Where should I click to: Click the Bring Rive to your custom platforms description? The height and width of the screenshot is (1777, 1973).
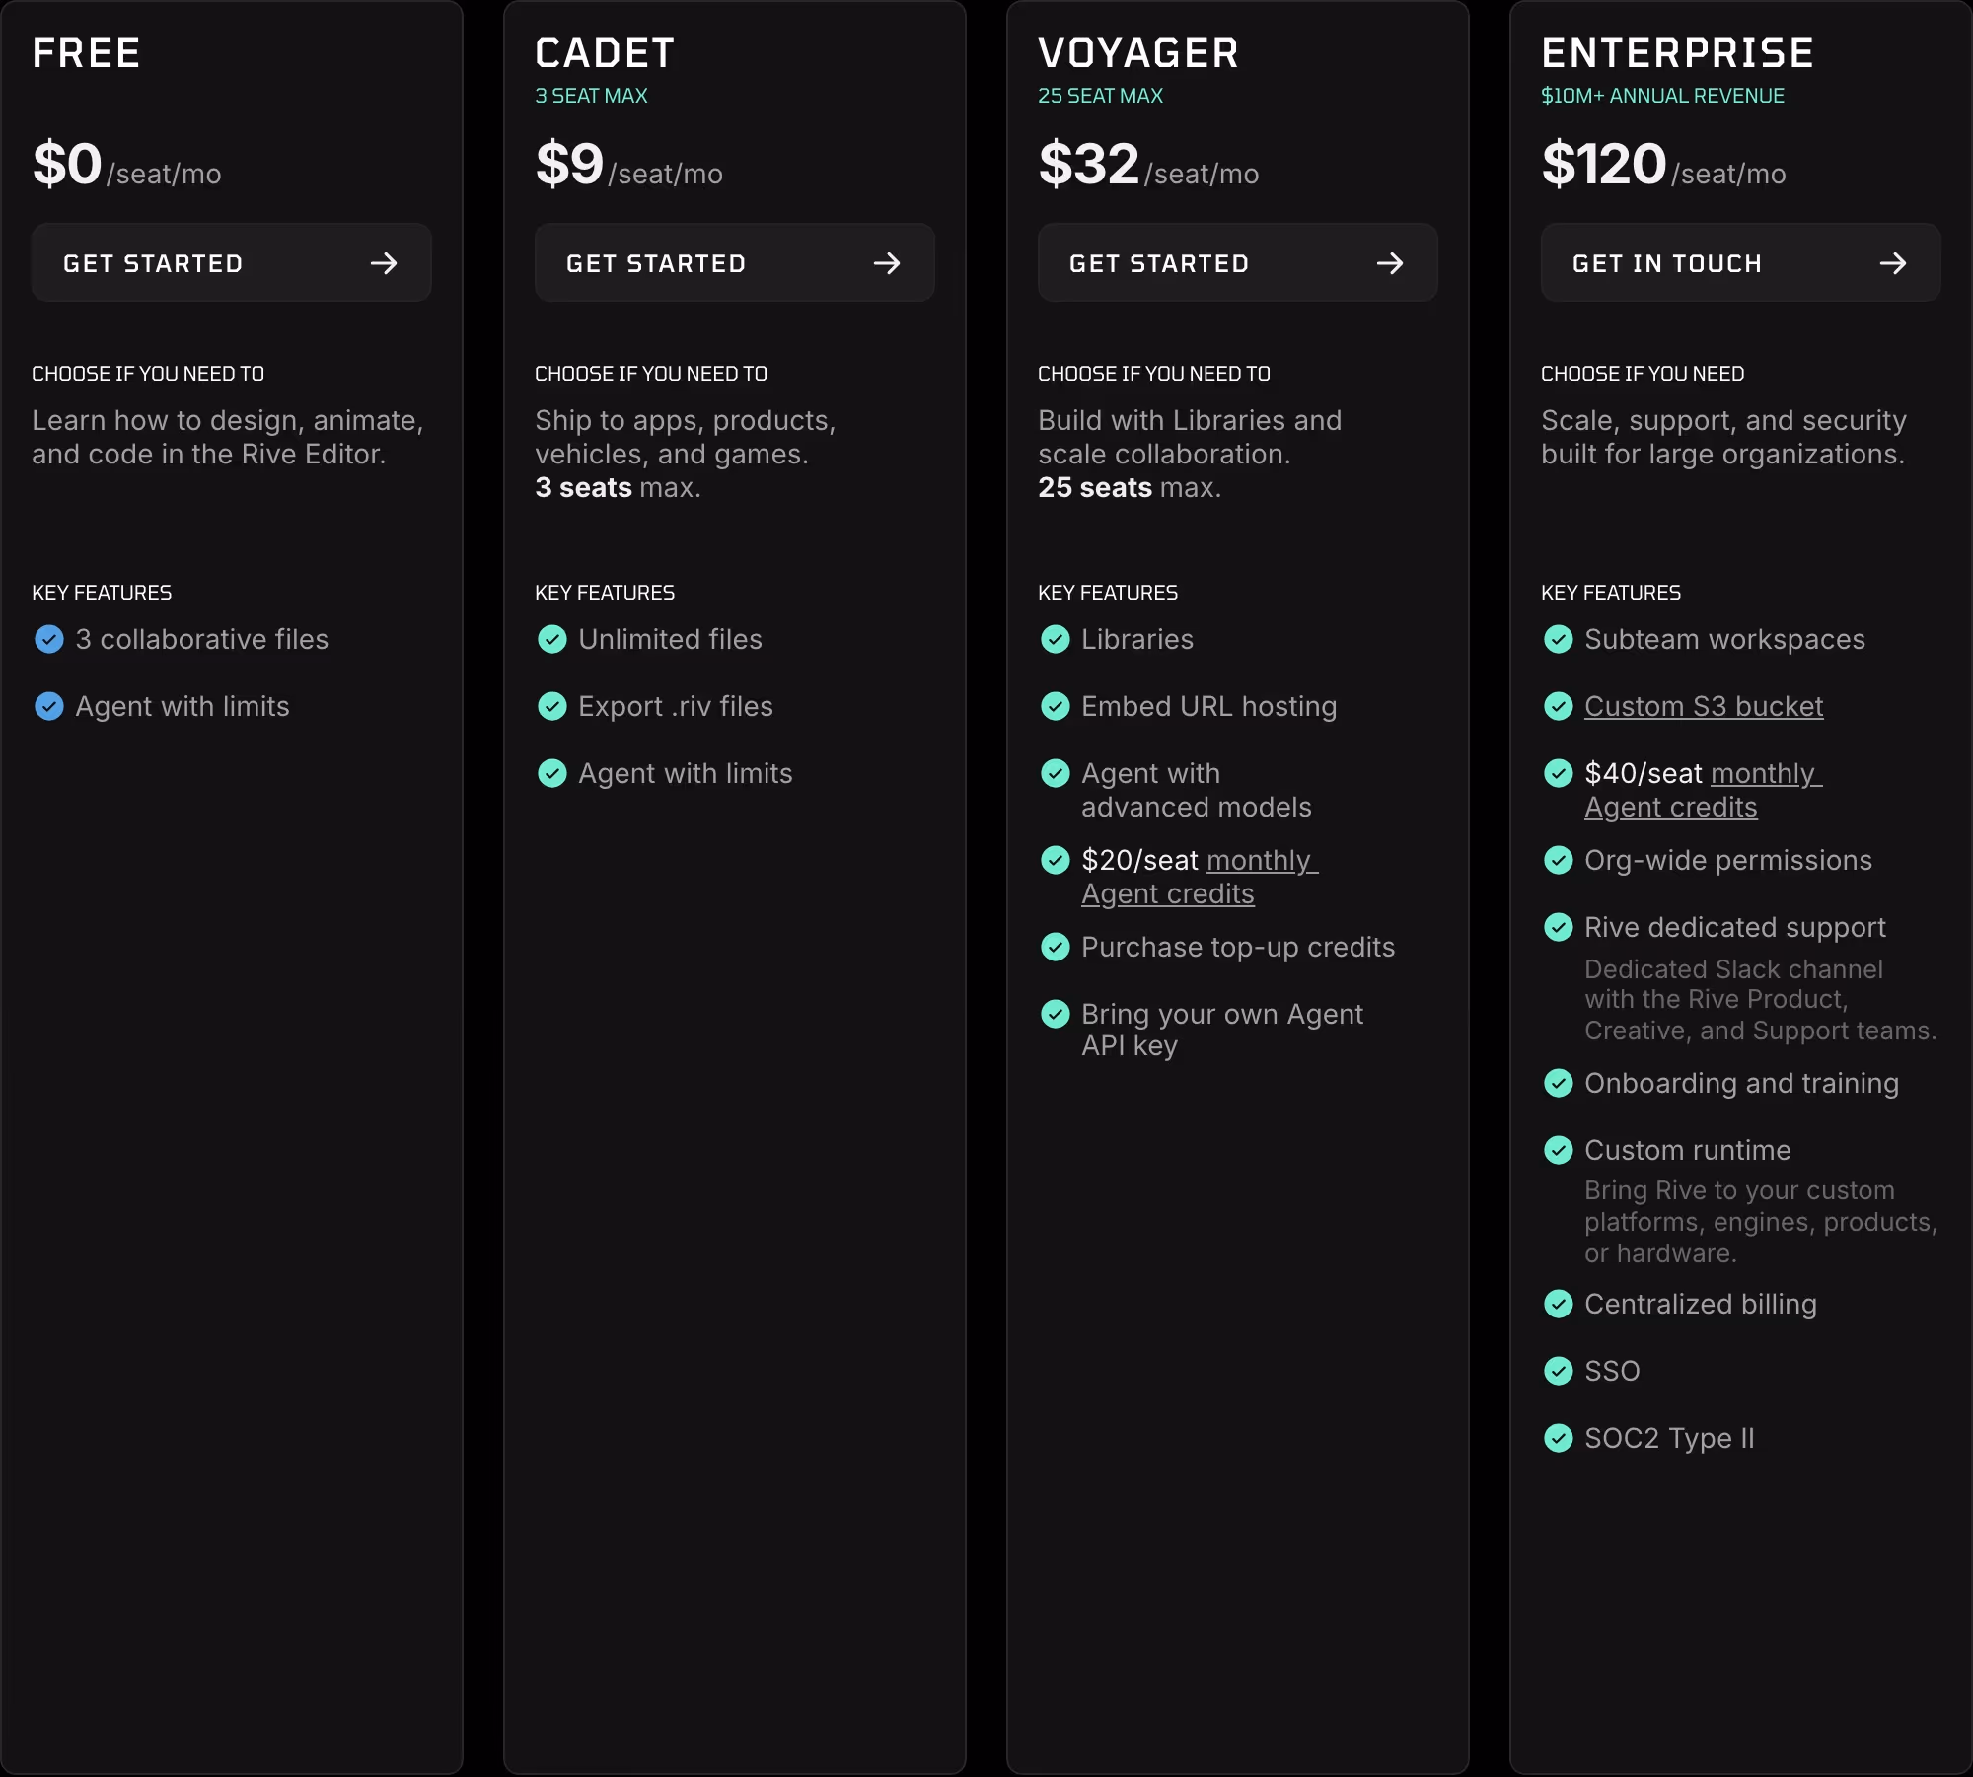coord(1761,1222)
